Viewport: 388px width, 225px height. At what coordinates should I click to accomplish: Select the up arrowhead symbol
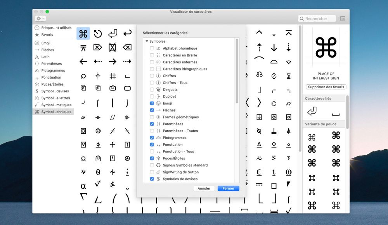[259, 32]
